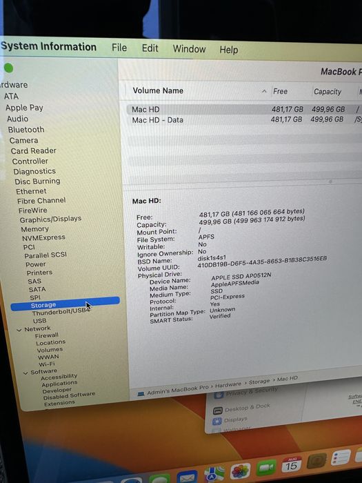
Task: Select Printers in the sidebar
Action: pos(39,273)
